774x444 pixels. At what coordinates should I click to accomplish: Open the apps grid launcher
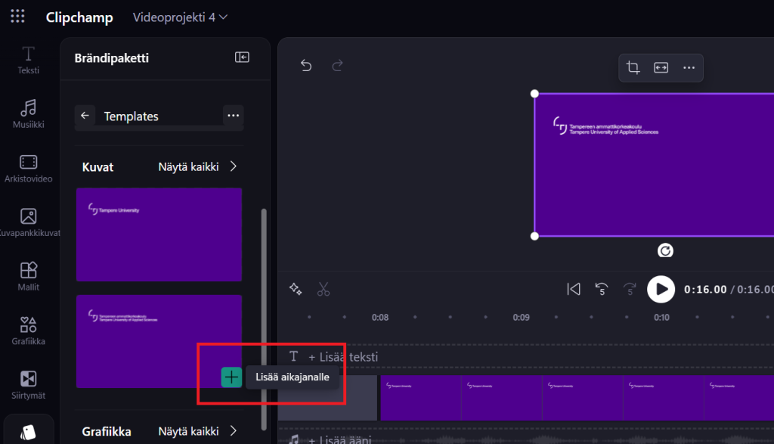tap(18, 17)
